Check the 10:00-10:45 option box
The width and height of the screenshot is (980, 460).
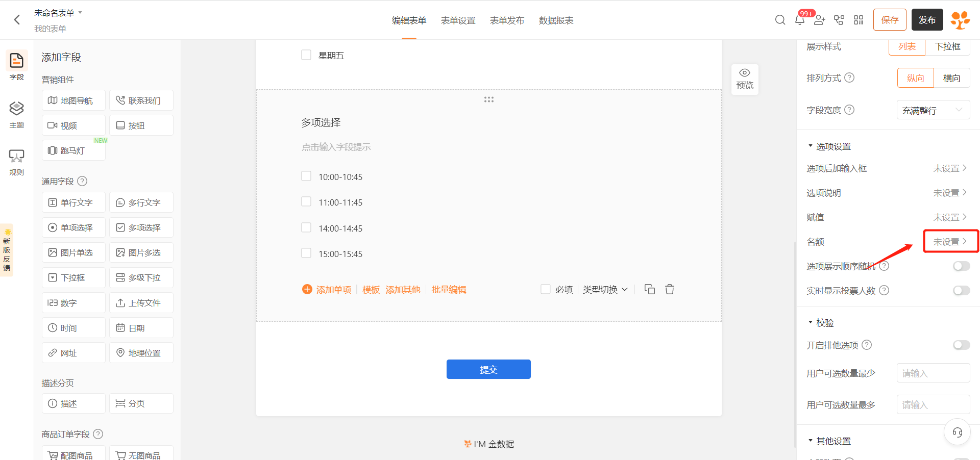point(306,176)
